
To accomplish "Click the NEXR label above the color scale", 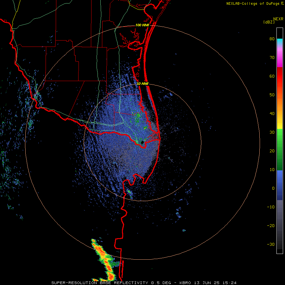I will pyautogui.click(x=278, y=19).
